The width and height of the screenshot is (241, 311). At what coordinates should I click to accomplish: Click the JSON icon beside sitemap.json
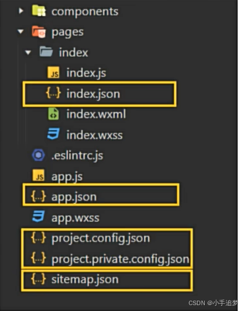point(39,279)
